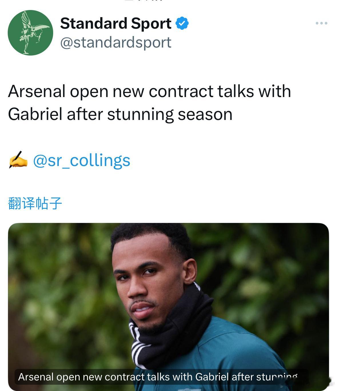Open the Standard Sport profile avatar
This screenshot has width=337, height=391.
30,33
